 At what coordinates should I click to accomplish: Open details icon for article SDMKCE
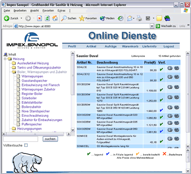tap(170, 139)
